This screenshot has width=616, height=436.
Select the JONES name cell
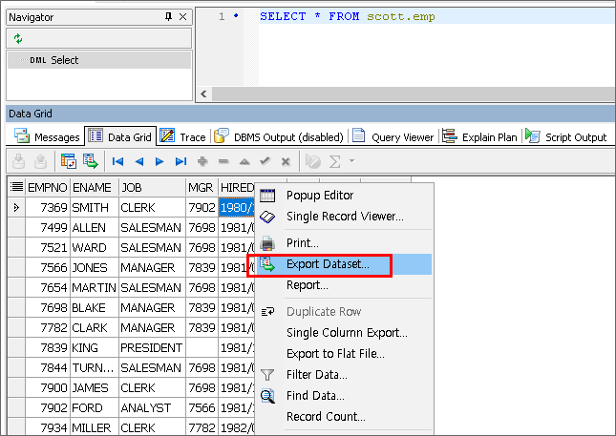tap(95, 268)
